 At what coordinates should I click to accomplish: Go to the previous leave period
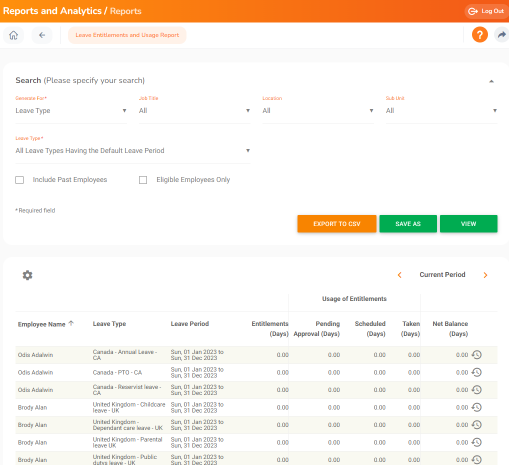point(399,275)
